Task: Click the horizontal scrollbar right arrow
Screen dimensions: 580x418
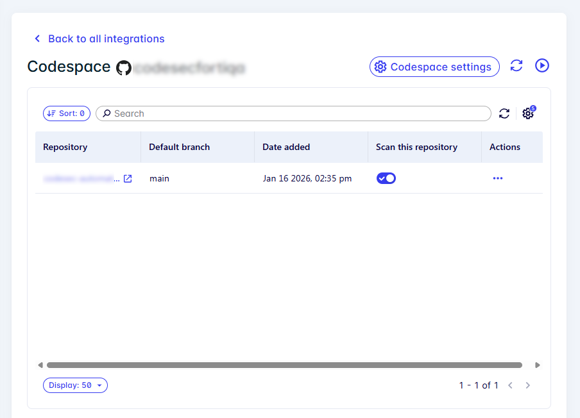Action: (538, 365)
